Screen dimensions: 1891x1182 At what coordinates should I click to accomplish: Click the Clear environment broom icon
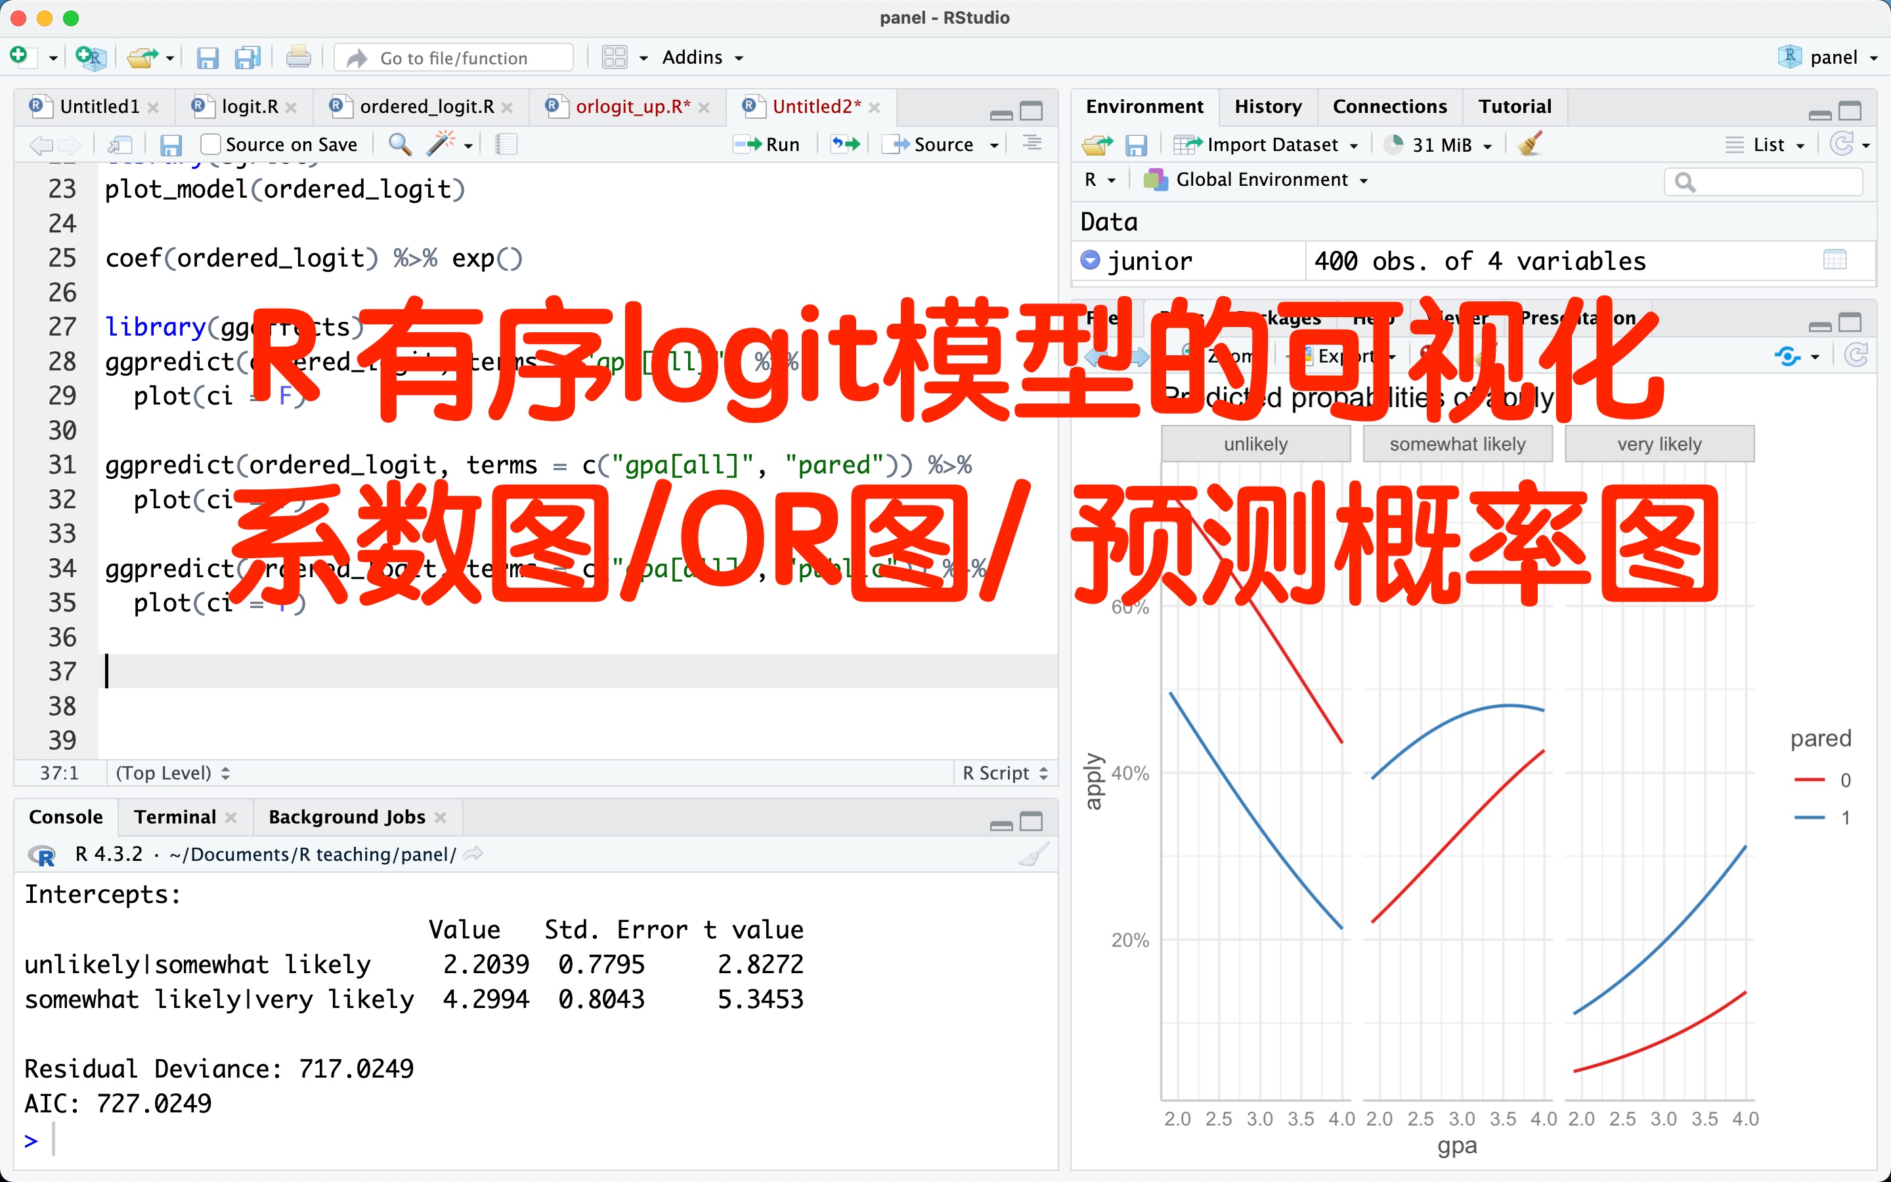[x=1529, y=144]
